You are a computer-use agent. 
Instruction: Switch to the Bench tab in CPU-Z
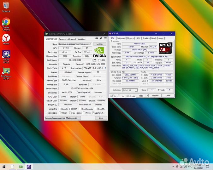coord(154,38)
